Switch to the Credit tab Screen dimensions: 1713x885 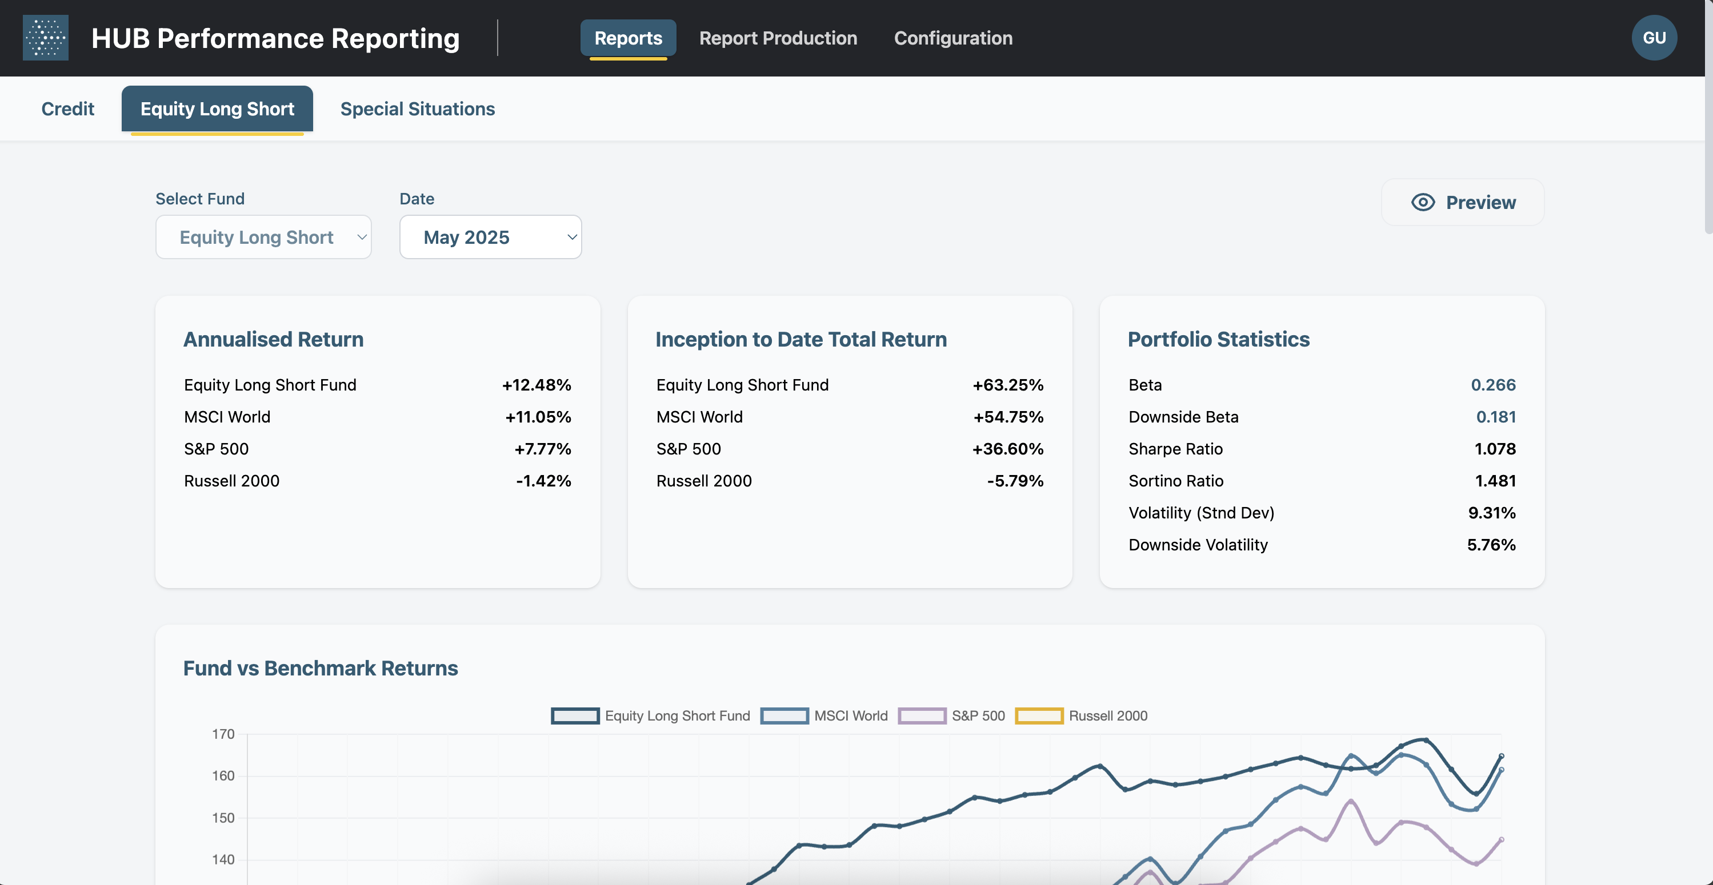(x=68, y=109)
